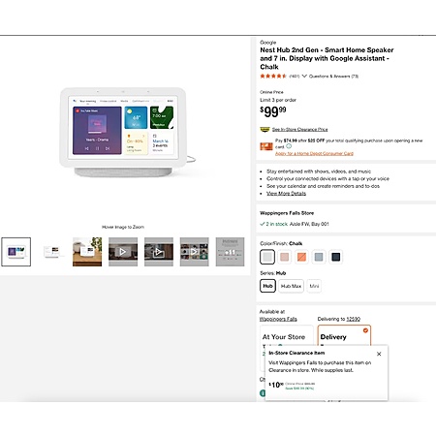Viewport: 436px width, 436px height.
Task: Select the Chalk color swatch
Action: [267, 257]
